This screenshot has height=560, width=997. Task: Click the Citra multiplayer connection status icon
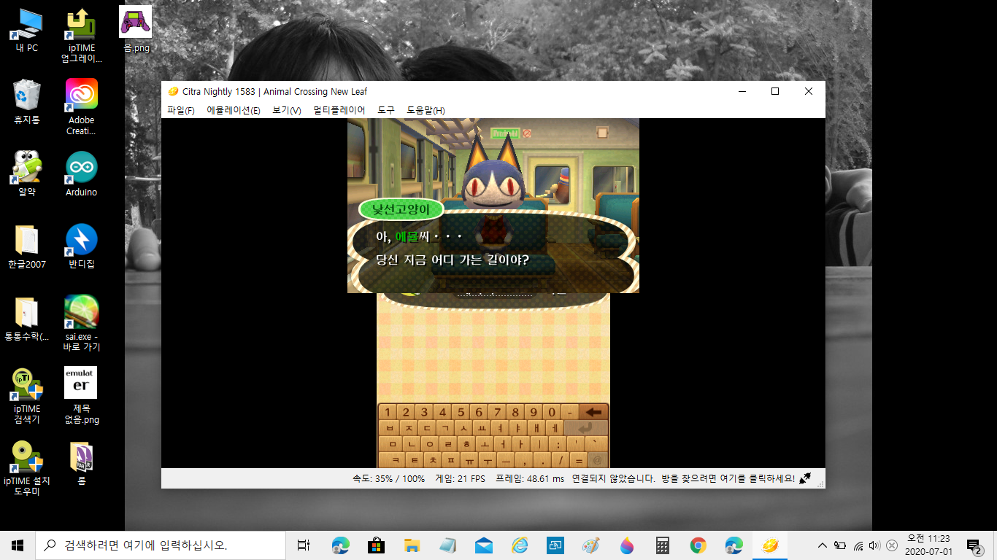coord(805,479)
